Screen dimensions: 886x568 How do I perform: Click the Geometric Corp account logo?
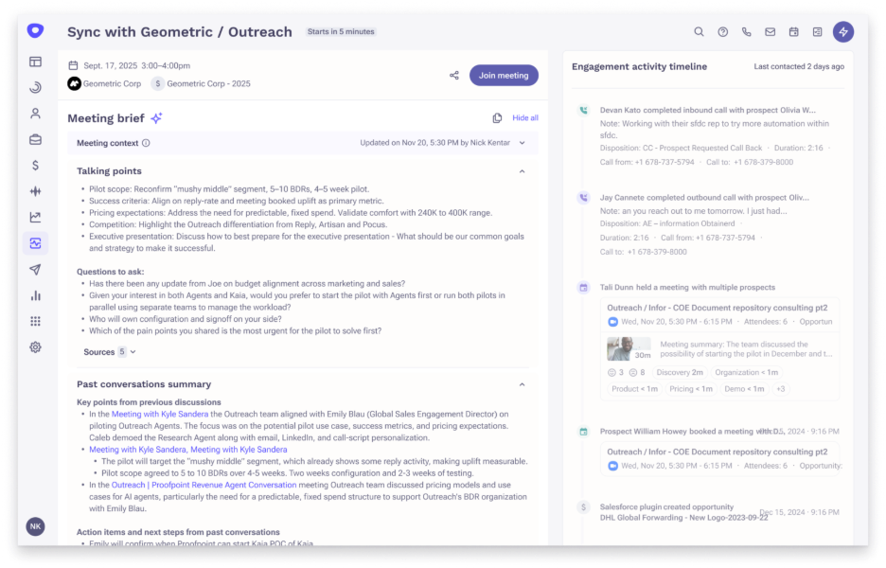point(74,83)
